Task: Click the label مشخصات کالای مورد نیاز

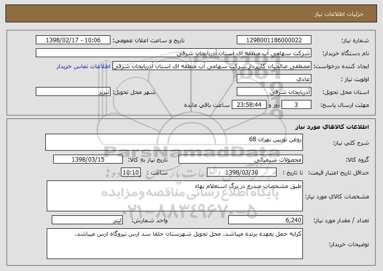Action: 337,196
